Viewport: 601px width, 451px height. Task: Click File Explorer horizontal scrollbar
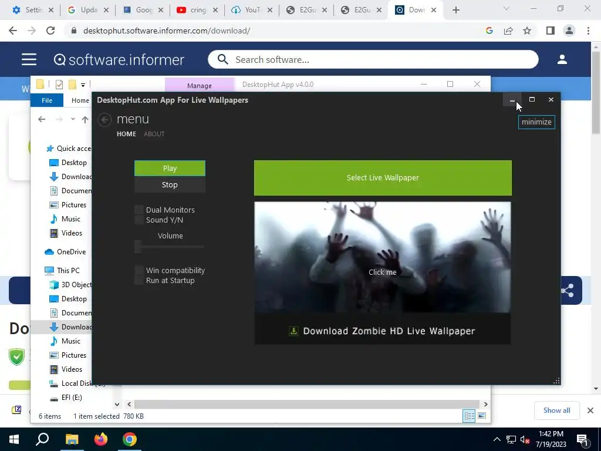tap(306, 404)
